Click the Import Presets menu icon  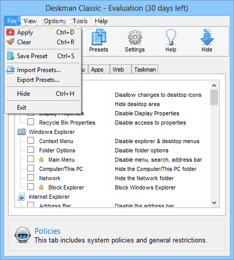[x=10, y=70]
